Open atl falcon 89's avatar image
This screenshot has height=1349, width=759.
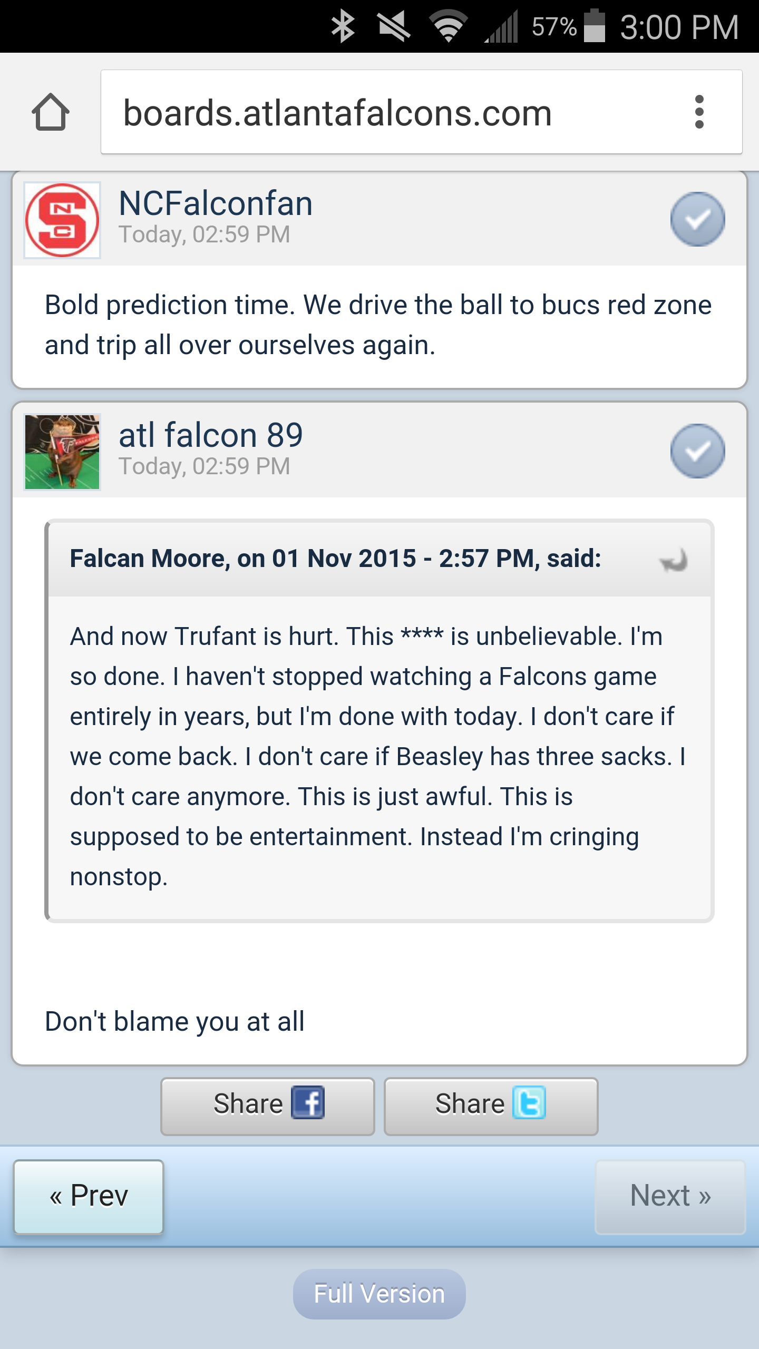coord(62,452)
